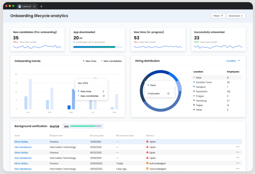255x174 pixels.
Task: Open Don Henderson's link dated 09/03/2021
Action: coord(23,169)
